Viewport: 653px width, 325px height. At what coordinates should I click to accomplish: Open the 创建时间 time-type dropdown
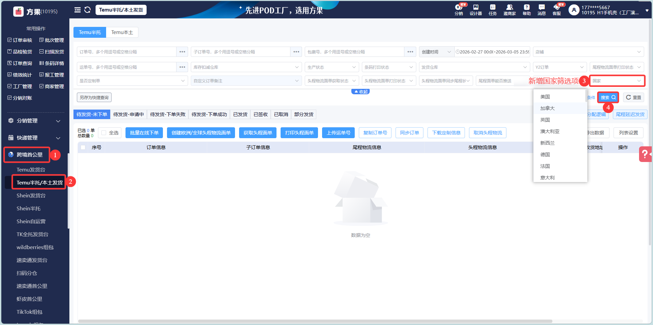pyautogui.click(x=437, y=52)
